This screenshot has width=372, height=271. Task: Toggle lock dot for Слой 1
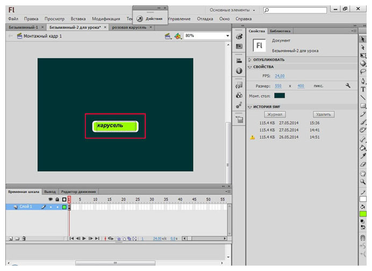(x=57, y=207)
